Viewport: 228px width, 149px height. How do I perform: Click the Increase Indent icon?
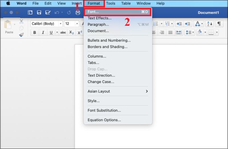[x=187, y=24]
